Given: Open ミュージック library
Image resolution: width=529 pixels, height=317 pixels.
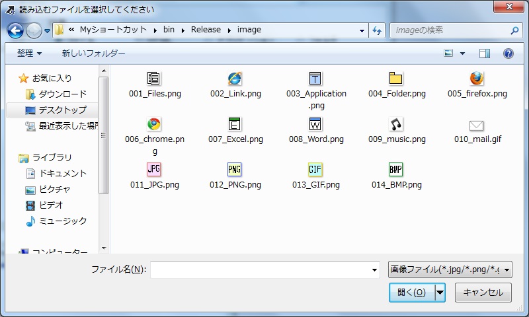Looking at the screenshot, I should coord(56,221).
